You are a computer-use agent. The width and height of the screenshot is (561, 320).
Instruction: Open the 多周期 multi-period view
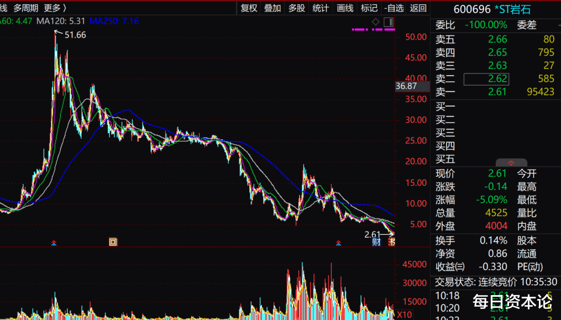pos(26,8)
